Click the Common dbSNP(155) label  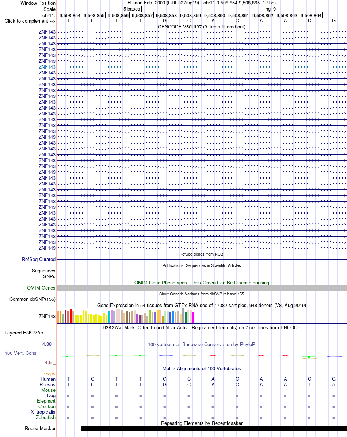point(33,299)
